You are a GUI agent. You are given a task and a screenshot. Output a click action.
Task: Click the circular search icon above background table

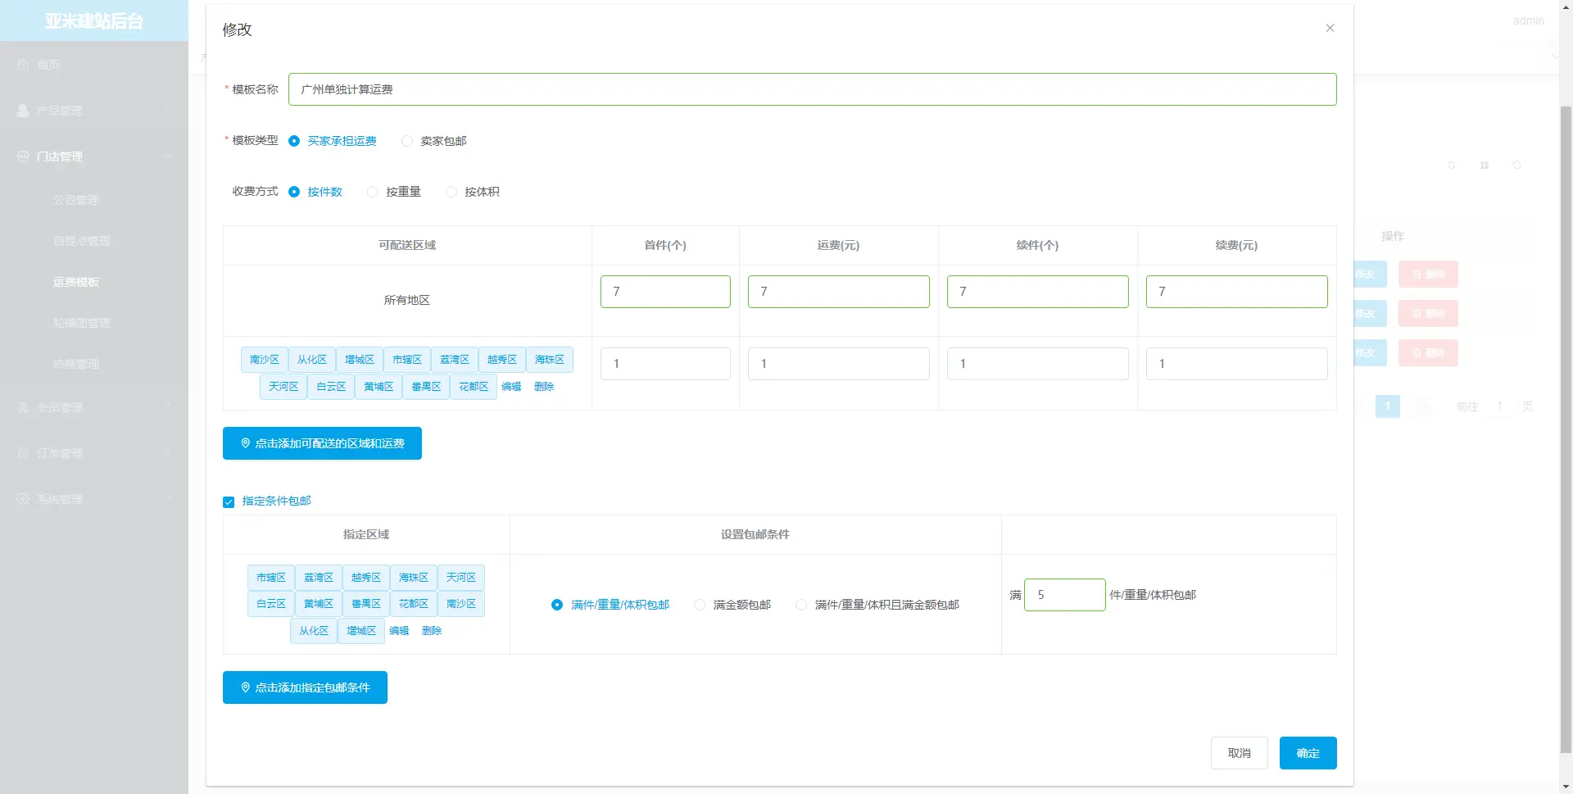click(1517, 166)
